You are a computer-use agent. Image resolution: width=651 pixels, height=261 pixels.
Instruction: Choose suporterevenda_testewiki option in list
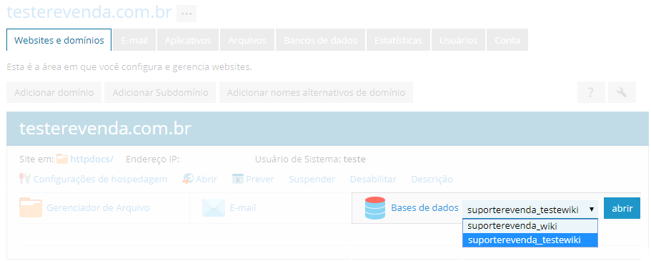point(530,240)
